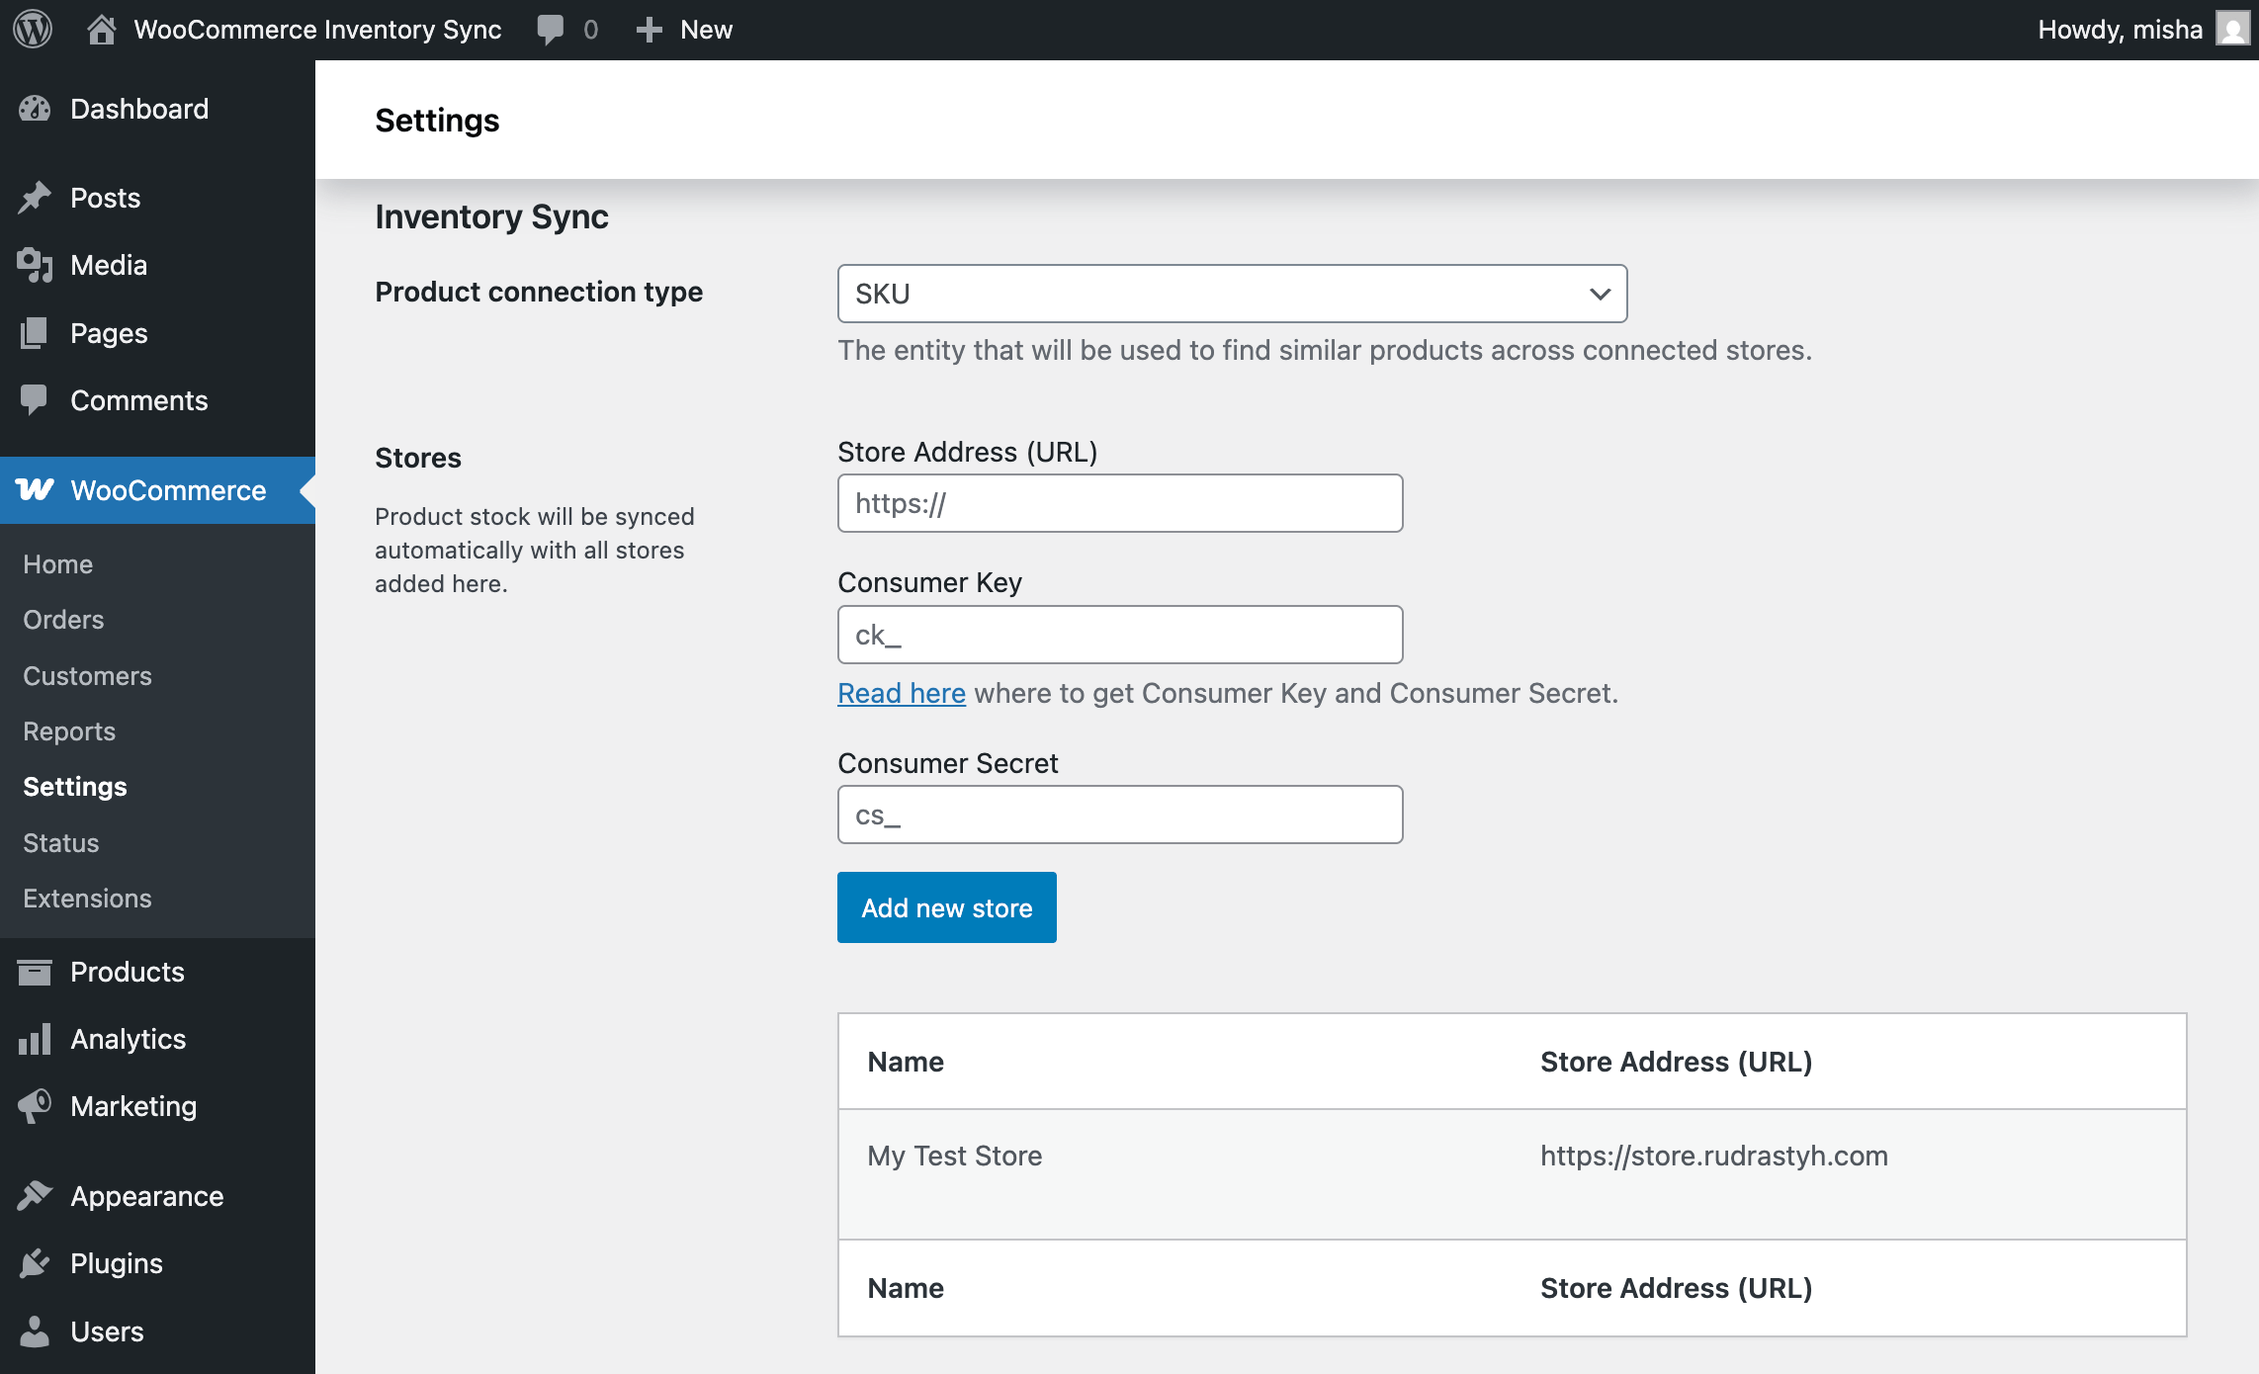
Task: Open the WooCommerce Orders submenu
Action: [63, 620]
